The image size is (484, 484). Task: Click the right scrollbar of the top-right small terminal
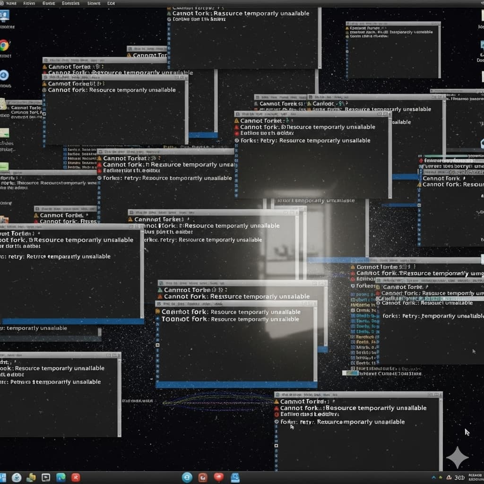click(439, 52)
